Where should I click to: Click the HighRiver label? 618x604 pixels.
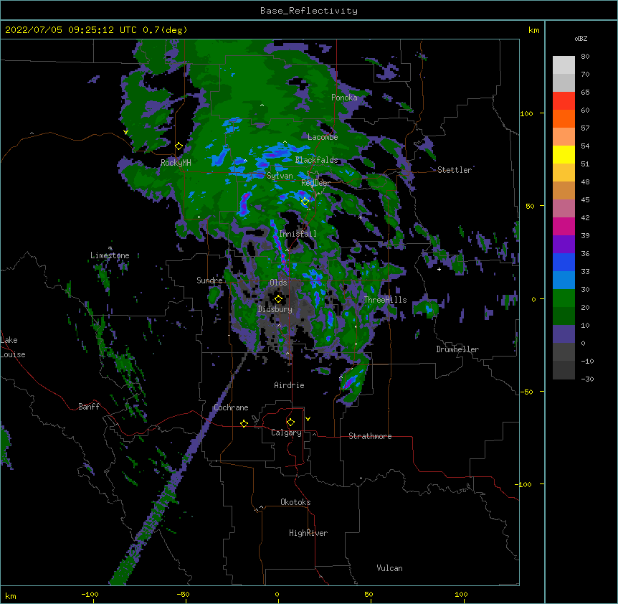pyautogui.click(x=308, y=533)
